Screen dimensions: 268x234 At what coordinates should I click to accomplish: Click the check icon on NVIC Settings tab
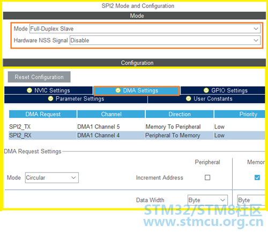click(x=29, y=90)
